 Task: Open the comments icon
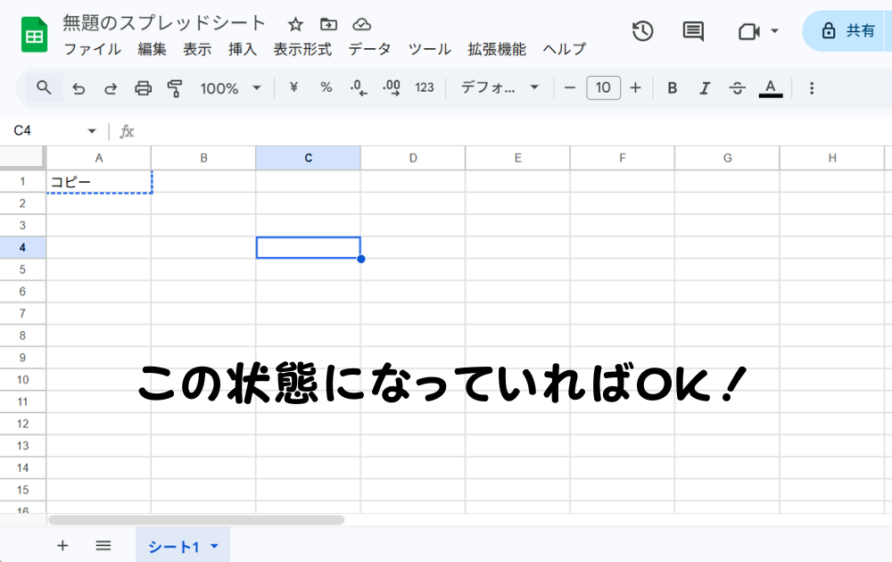(693, 31)
